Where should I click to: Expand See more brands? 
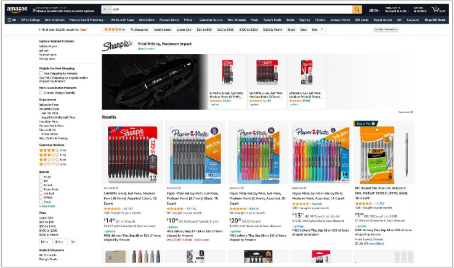point(47,206)
